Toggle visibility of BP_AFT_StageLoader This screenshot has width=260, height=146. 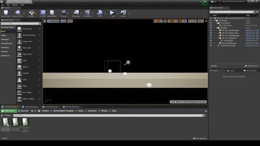point(211,33)
